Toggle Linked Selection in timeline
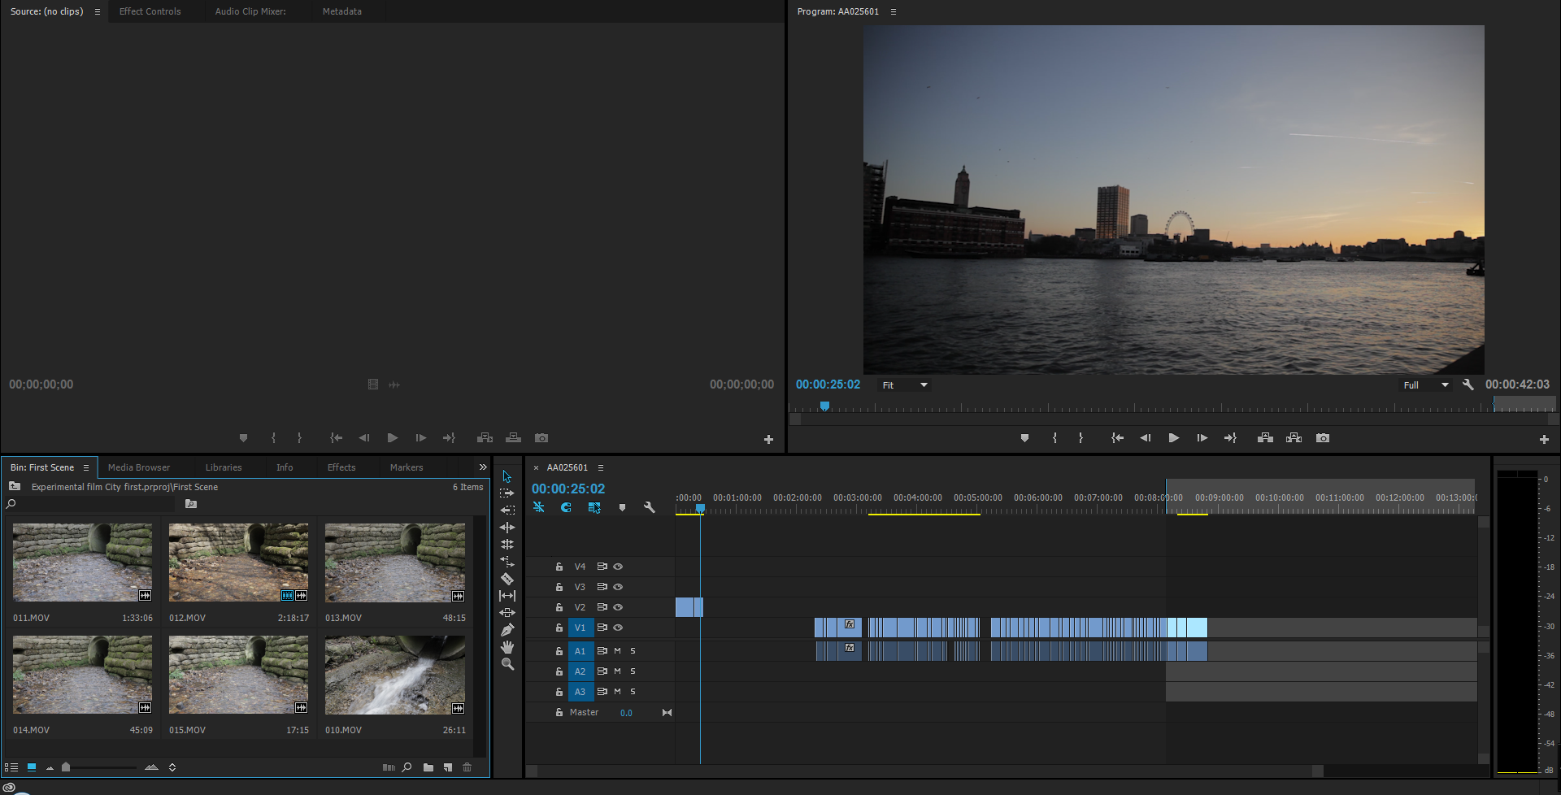1561x795 pixels. 594,507
